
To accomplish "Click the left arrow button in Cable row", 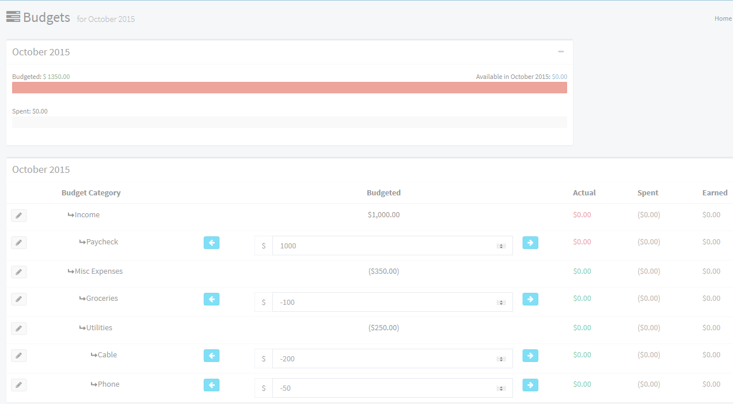I will (x=211, y=356).
